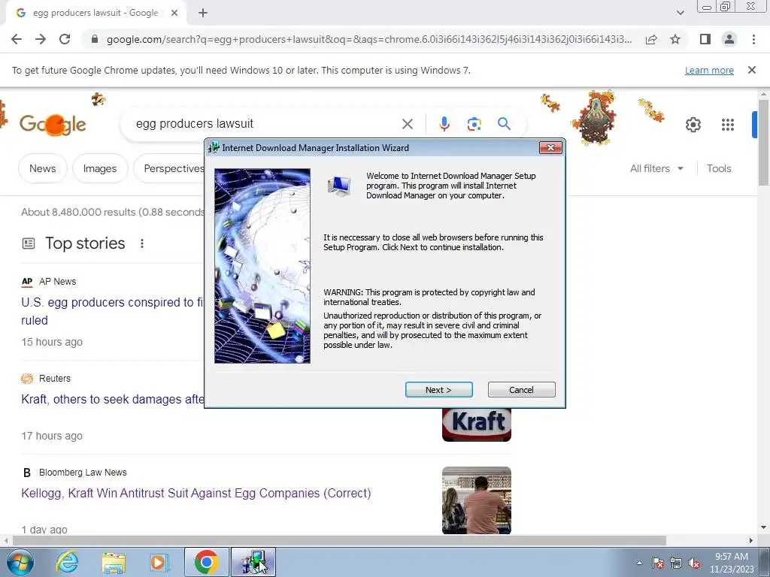Click '17 hours ago' timestamp
Viewport: 770px width, 577px height.
[x=52, y=436]
